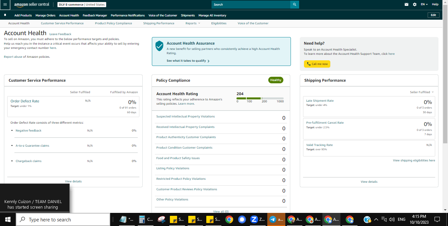Open Zoom from the taskbar
Image resolution: width=448 pixels, height=226 pixels.
(257, 219)
